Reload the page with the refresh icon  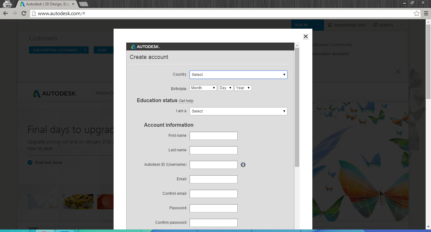(24, 13)
